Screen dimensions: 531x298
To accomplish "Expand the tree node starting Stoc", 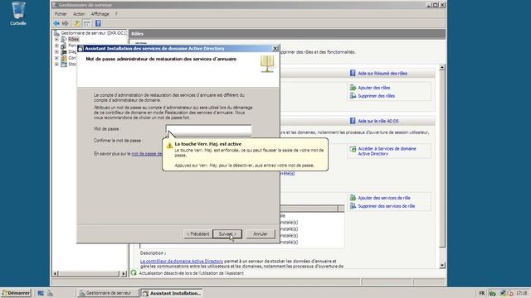I will (x=56, y=64).
